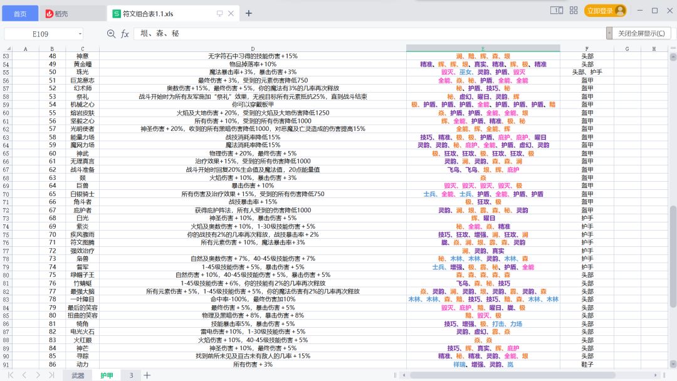Click cell 战技暴击率+15%

(253, 202)
